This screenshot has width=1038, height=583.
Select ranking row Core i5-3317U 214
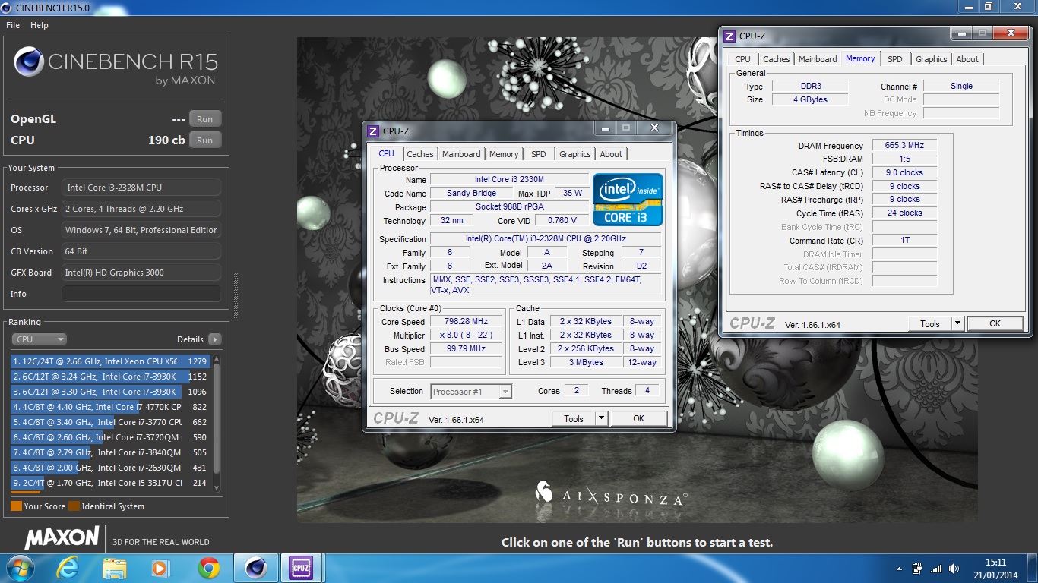[x=110, y=483]
